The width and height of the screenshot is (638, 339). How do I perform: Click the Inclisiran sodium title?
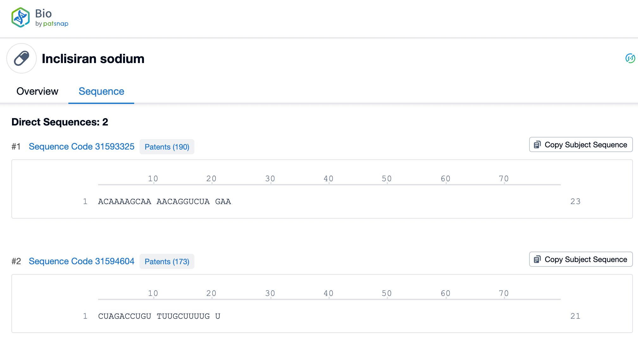(x=93, y=59)
